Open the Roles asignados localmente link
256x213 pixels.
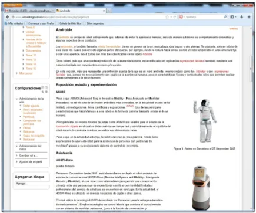(33, 111)
